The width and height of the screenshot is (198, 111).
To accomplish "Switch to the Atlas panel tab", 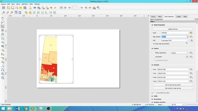I will [185, 17].
